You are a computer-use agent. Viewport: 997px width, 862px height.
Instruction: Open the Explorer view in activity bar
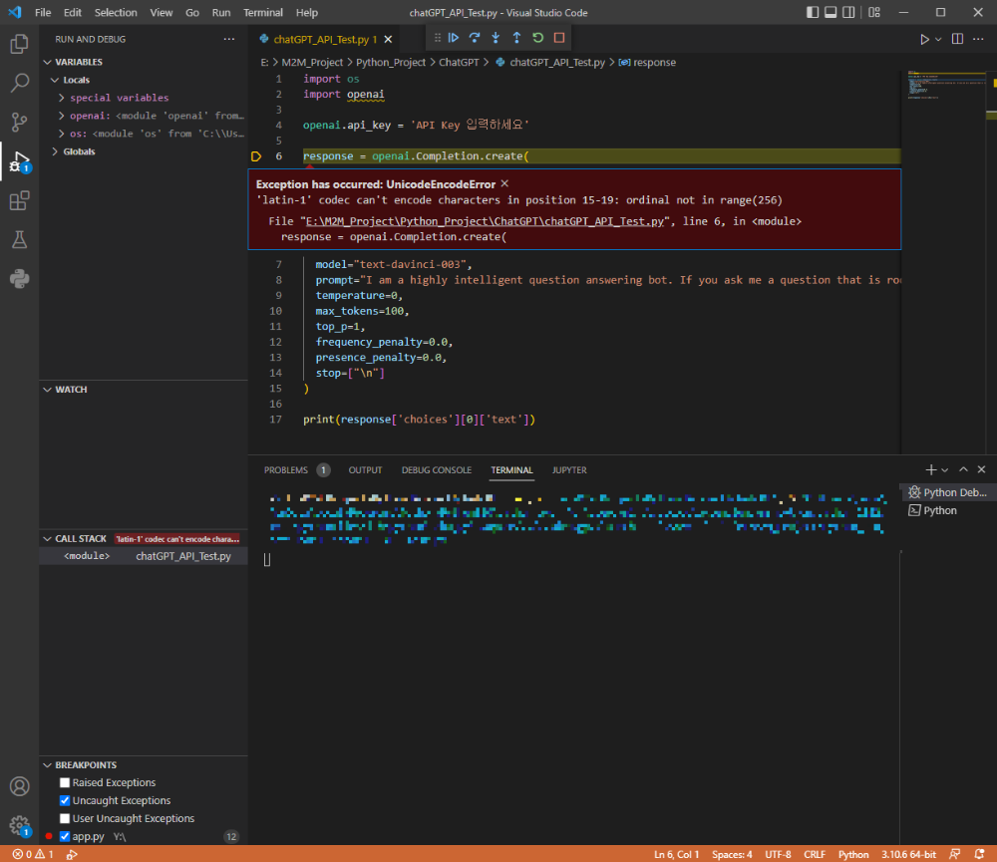pos(20,44)
